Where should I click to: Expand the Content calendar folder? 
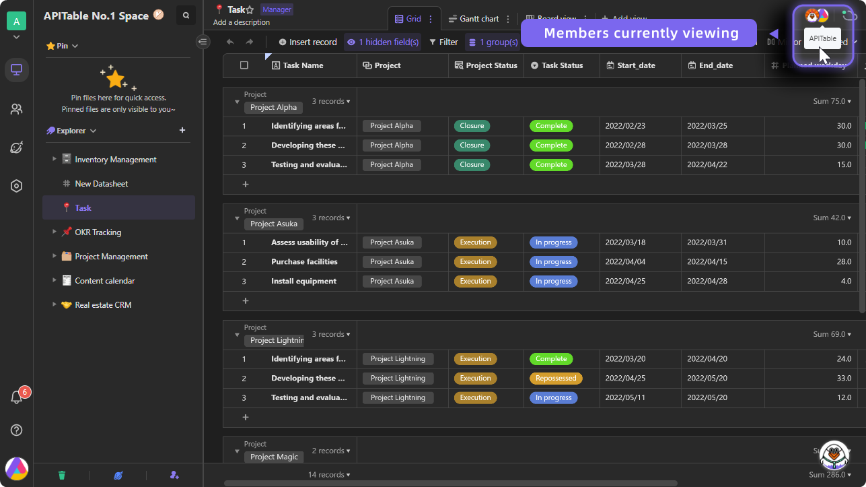55,280
